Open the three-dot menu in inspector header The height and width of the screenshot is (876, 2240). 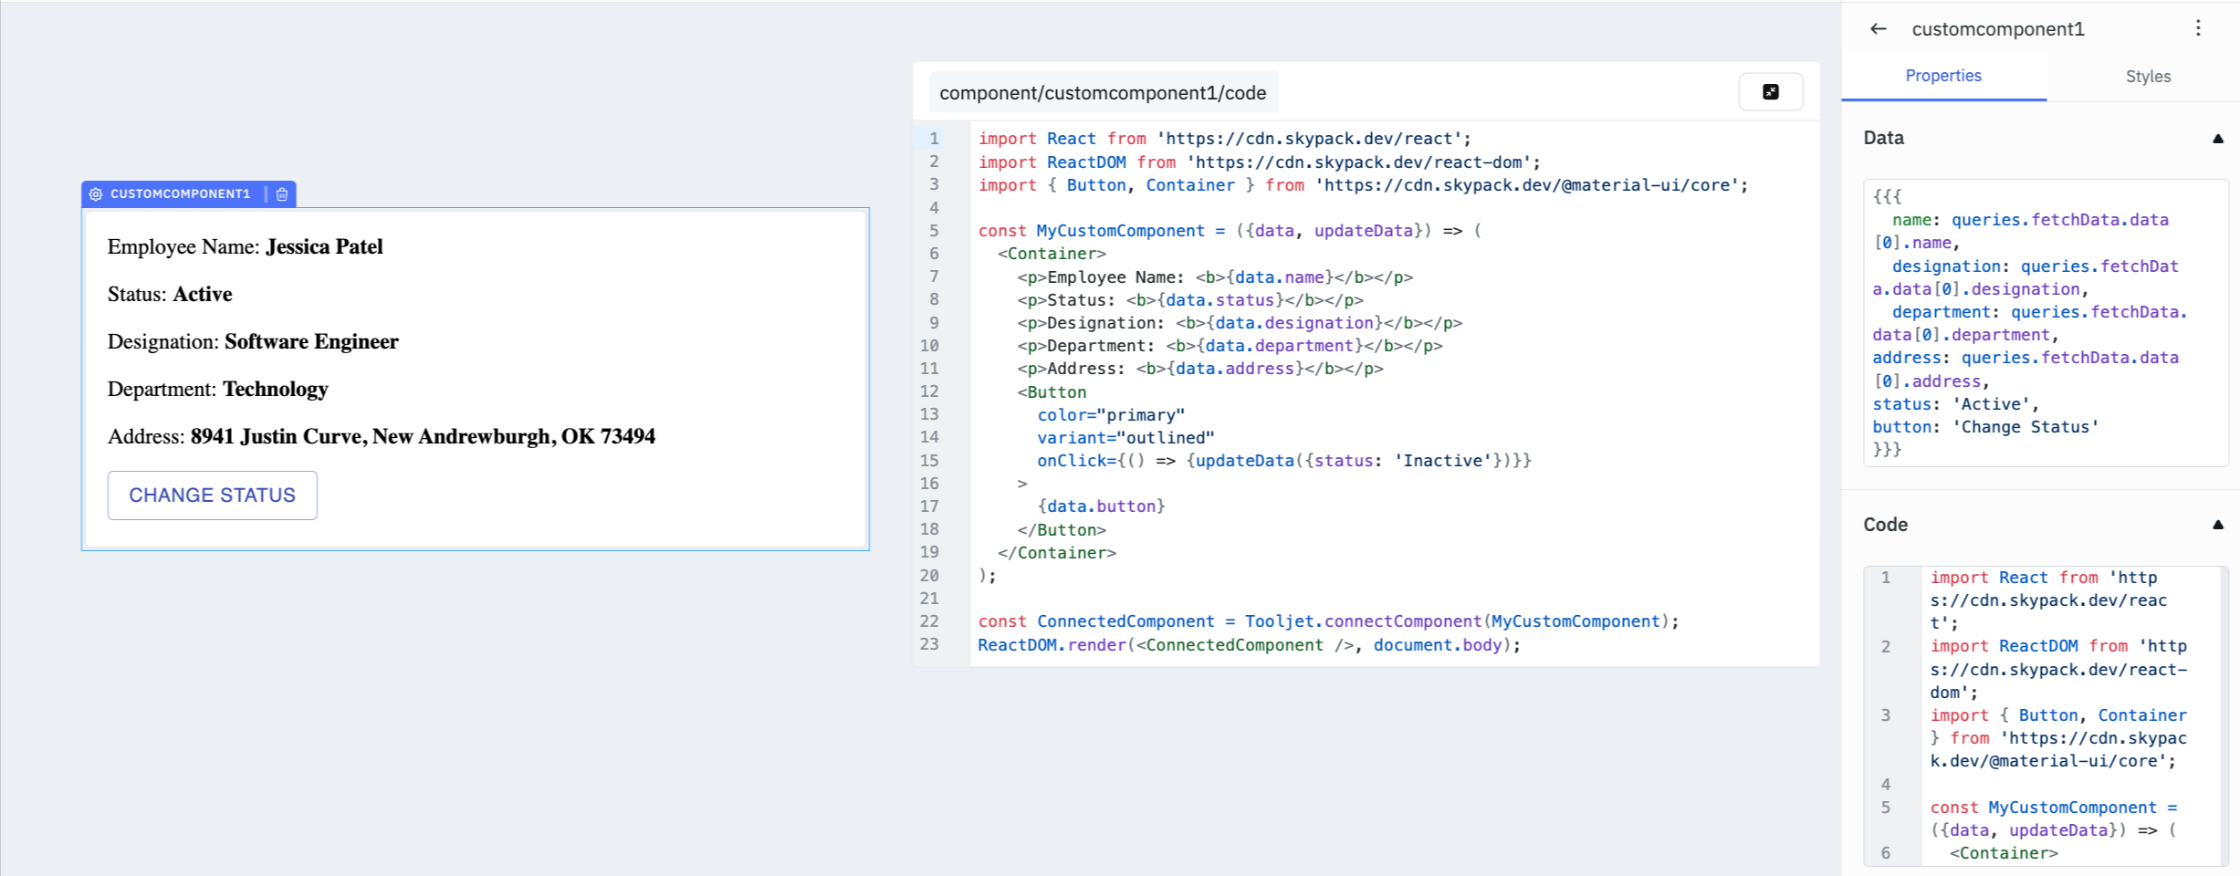click(x=2198, y=29)
